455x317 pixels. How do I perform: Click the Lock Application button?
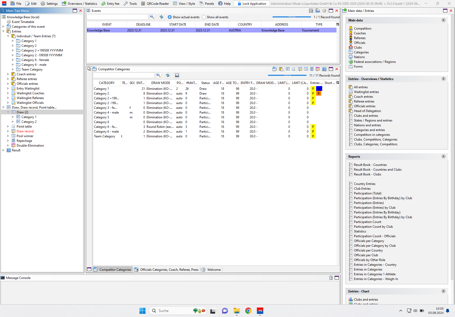[x=252, y=3]
